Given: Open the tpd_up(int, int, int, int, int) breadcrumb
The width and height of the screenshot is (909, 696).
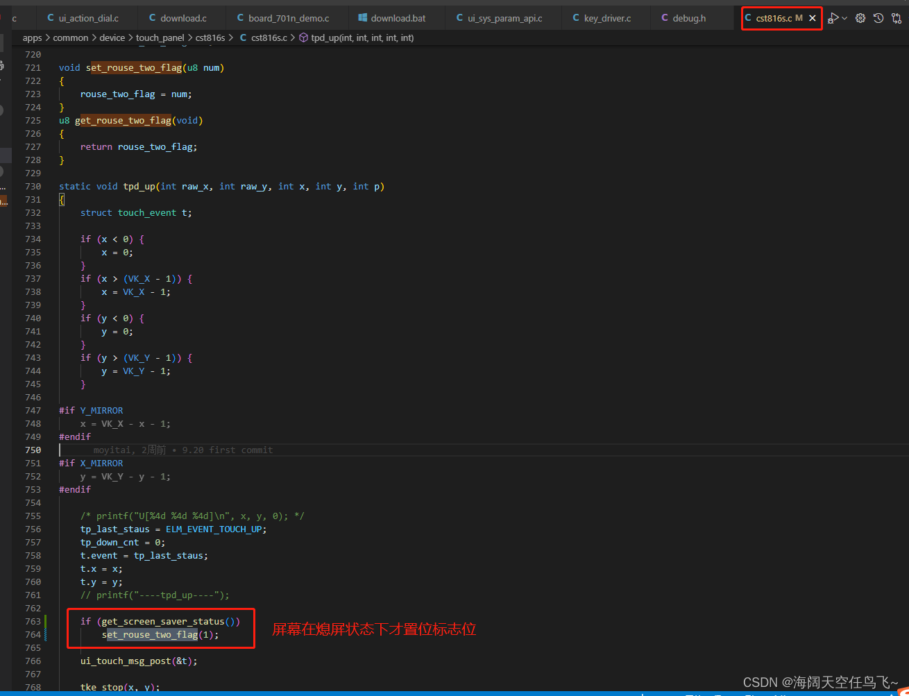Looking at the screenshot, I should click(x=356, y=37).
